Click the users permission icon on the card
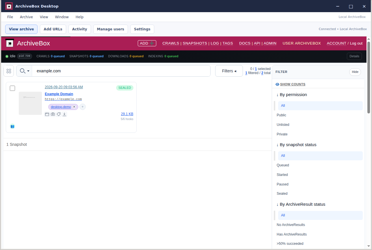The image size is (372, 250). (x=12, y=126)
